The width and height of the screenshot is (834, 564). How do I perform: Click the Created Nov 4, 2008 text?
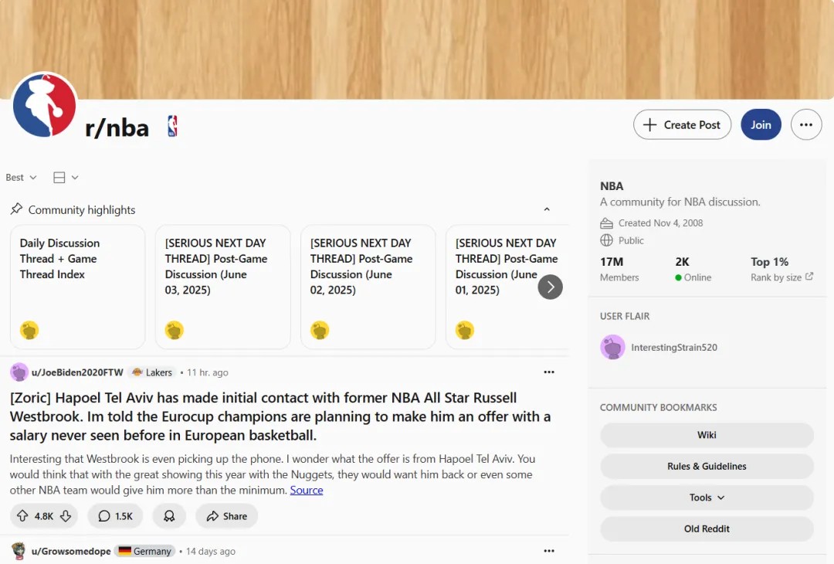(x=660, y=223)
